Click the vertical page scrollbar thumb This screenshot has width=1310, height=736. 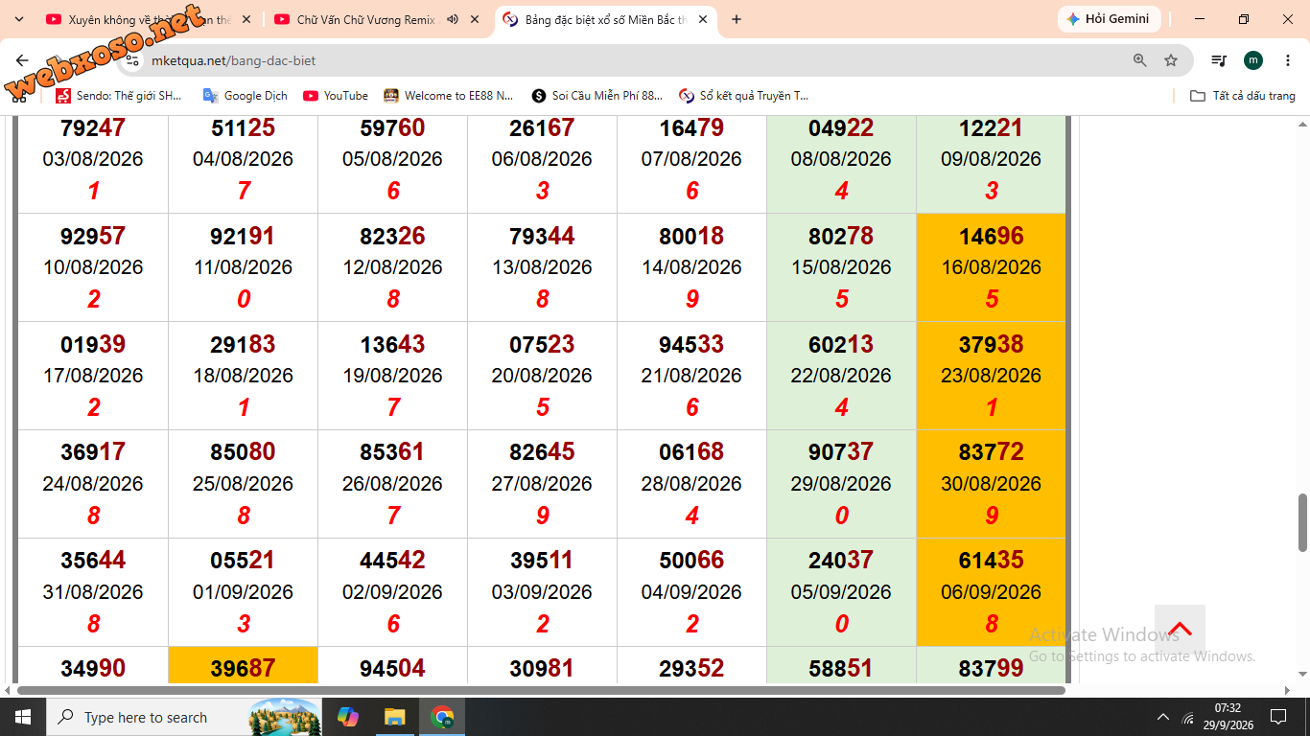(x=1302, y=522)
